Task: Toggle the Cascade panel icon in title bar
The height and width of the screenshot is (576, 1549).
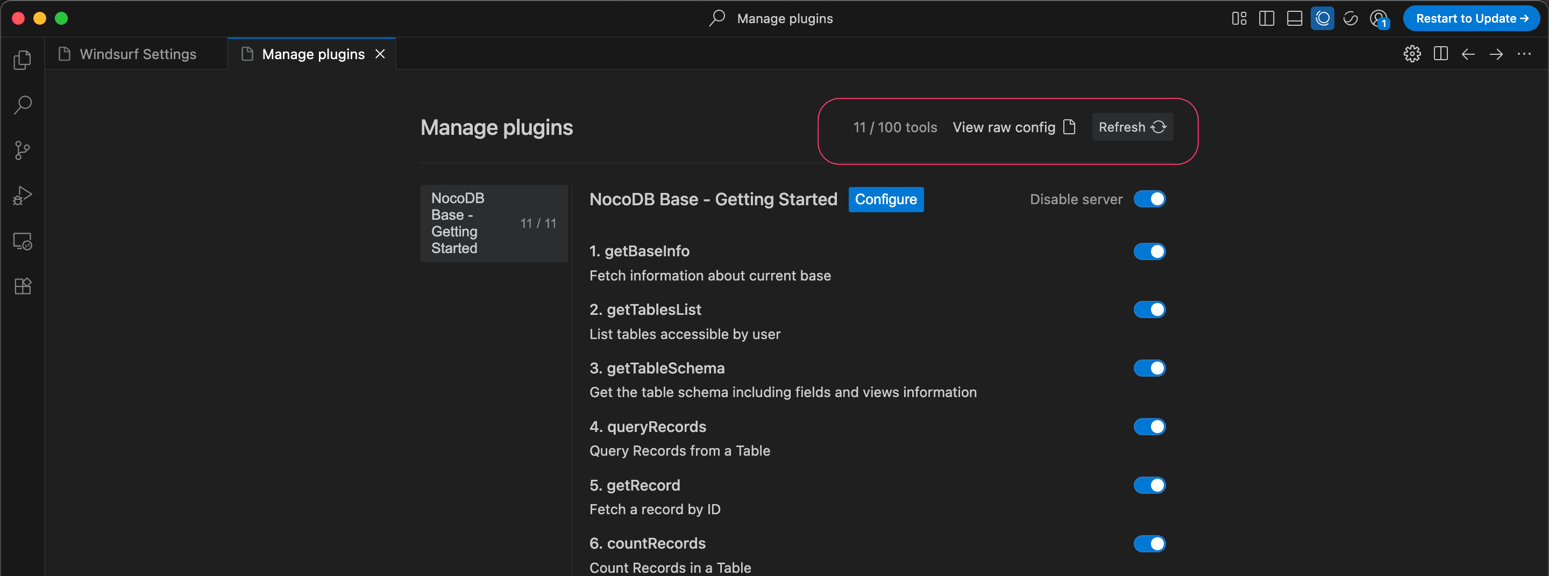Action: pyautogui.click(x=1323, y=19)
